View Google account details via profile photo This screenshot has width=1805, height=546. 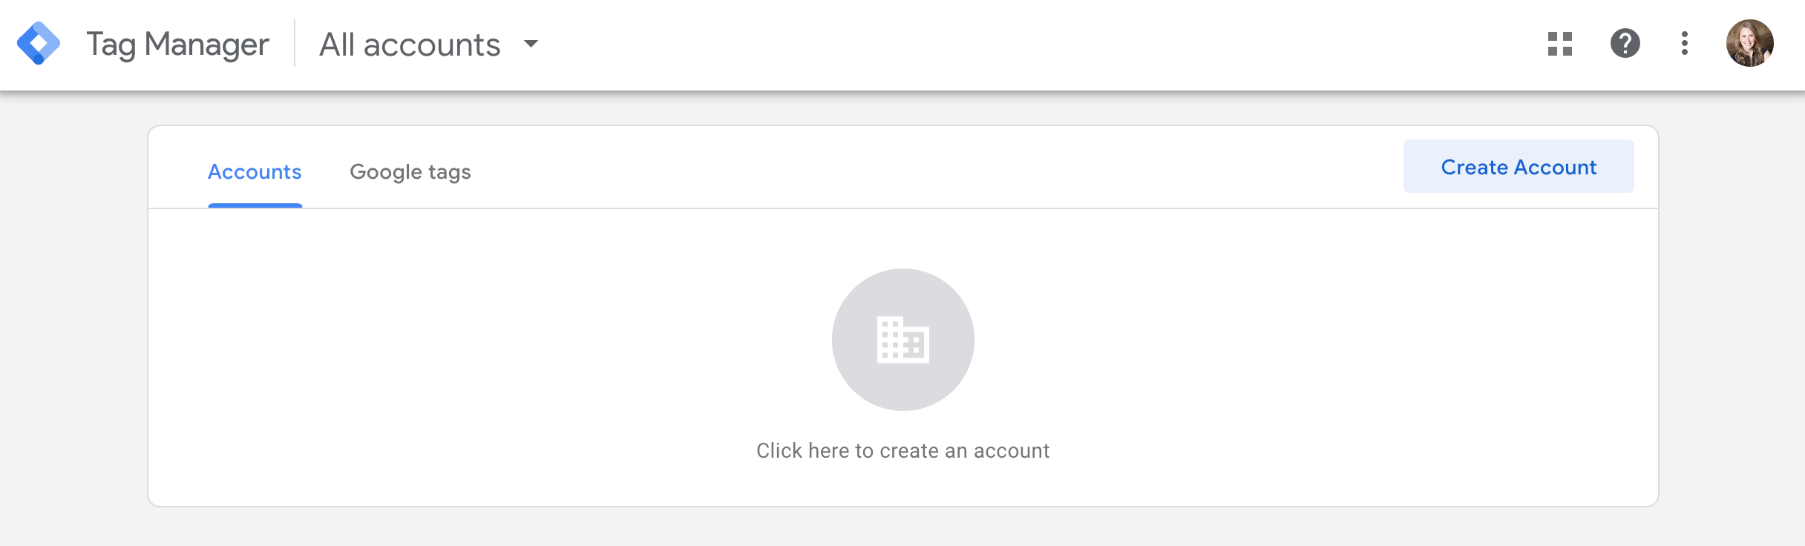coord(1750,43)
